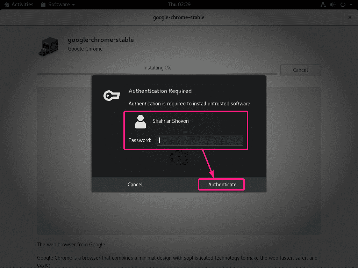Open the Activities overview
This screenshot has height=268, width=358.
pyautogui.click(x=19, y=5)
